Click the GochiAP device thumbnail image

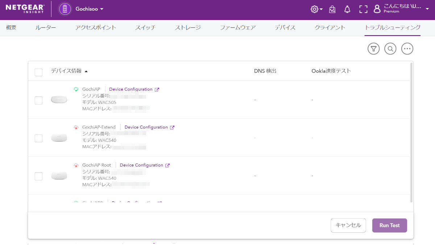(59, 100)
